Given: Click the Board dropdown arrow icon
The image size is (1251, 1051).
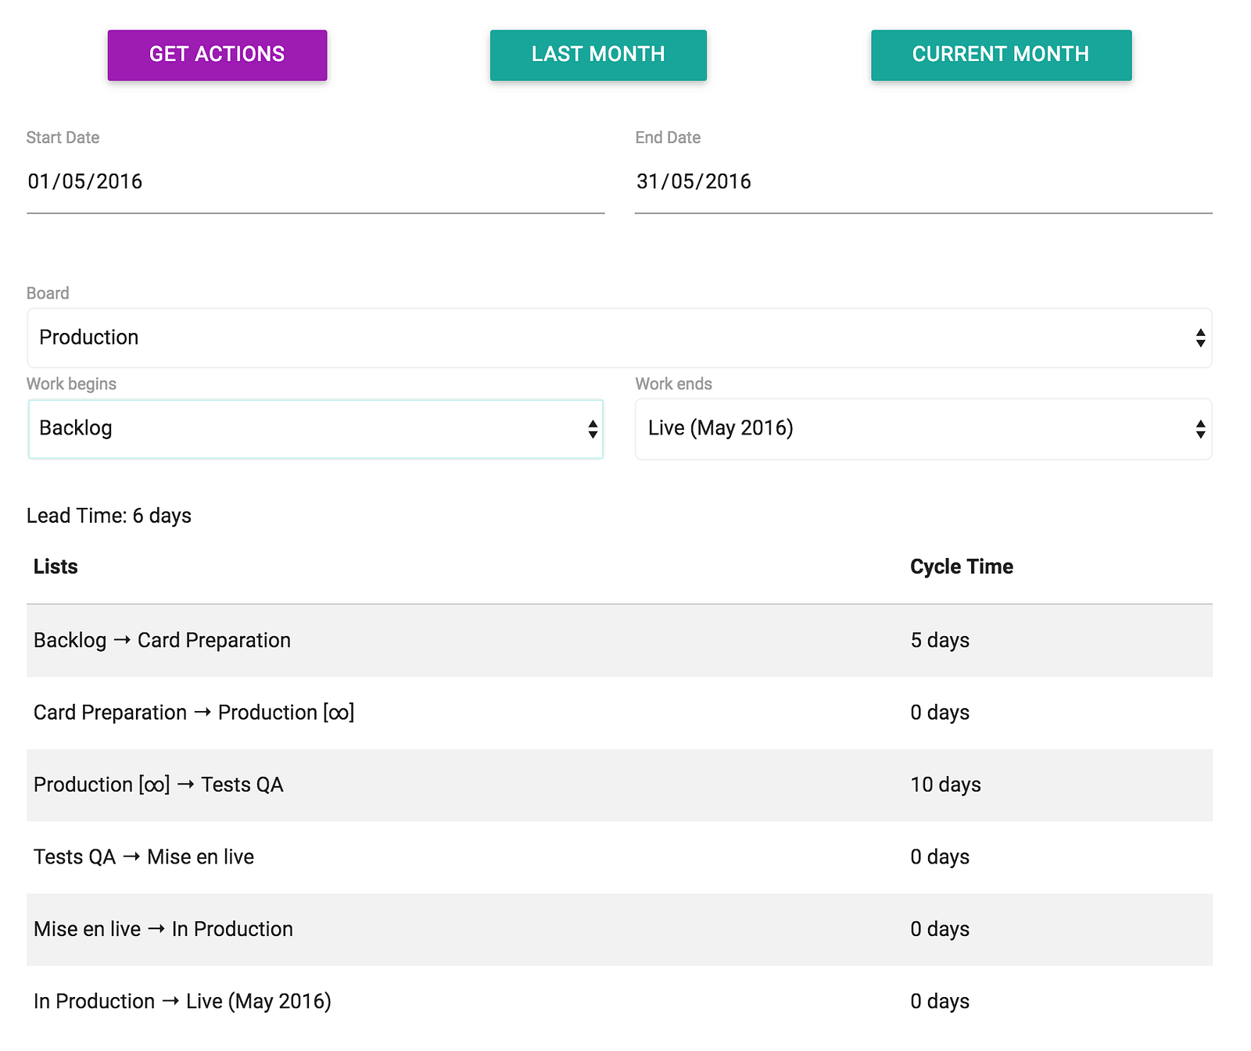Looking at the screenshot, I should 1200,338.
